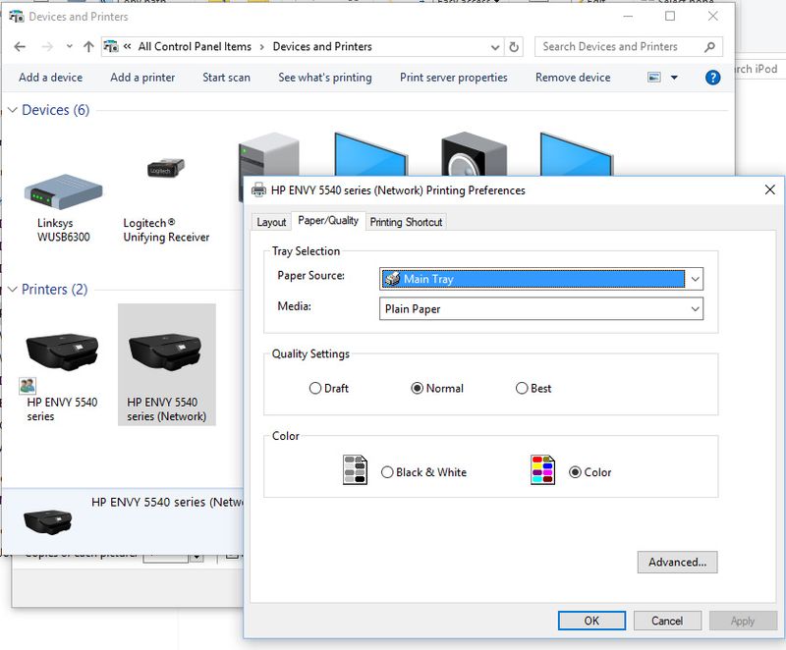Click the Control Panel icon in address bar

tap(111, 46)
